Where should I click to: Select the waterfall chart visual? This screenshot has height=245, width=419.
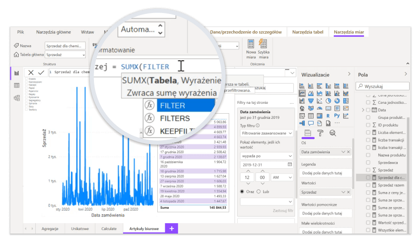pyautogui.click(x=302, y=101)
